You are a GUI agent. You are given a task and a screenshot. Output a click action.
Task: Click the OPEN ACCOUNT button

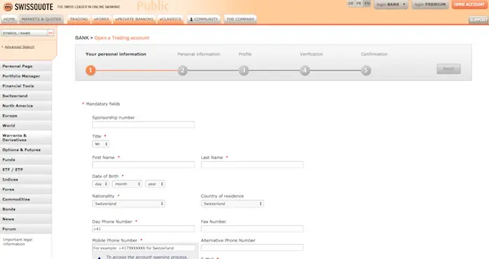click(x=469, y=4)
